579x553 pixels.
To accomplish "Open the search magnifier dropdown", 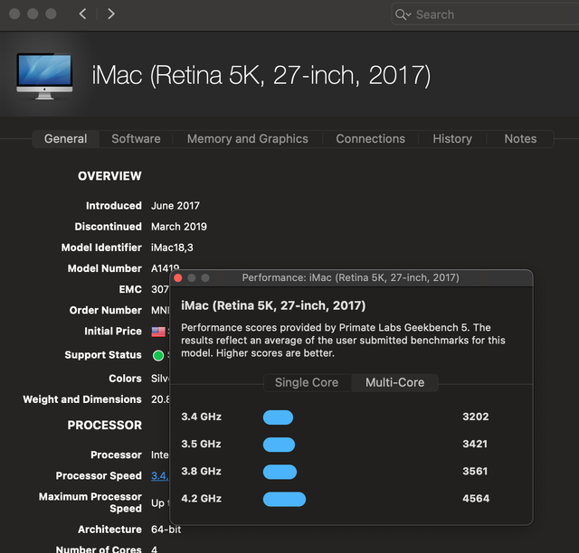I will click(403, 14).
